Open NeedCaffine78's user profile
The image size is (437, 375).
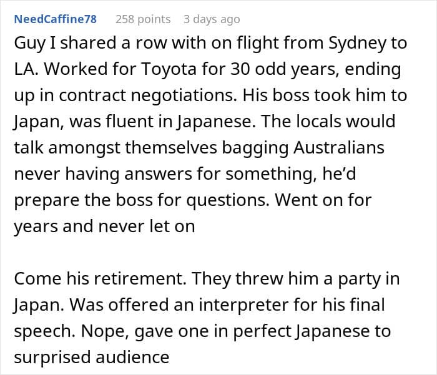pyautogui.click(x=55, y=19)
